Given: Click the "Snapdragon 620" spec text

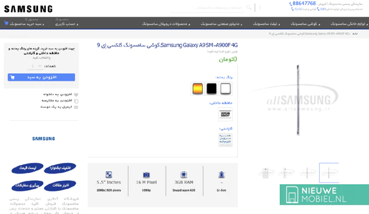Looking at the screenshot, I should coord(184,190).
